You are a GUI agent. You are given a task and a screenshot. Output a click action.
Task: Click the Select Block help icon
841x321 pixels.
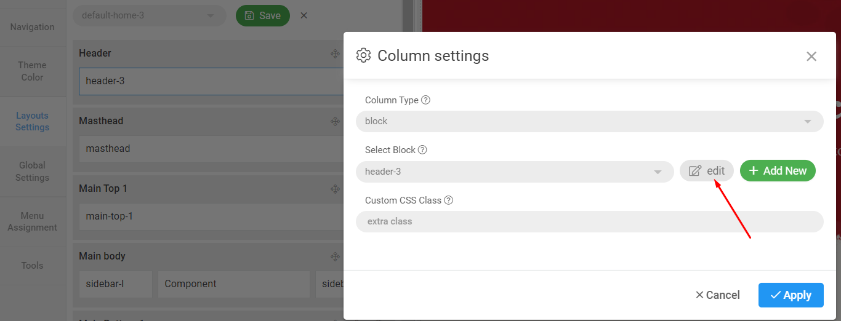[422, 150]
